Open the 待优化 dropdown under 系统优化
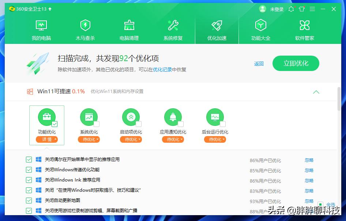 click(89, 139)
